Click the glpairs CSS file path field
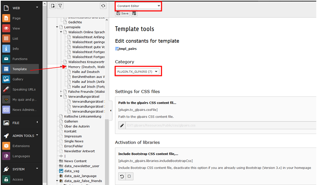This screenshot has width=317, height=185. 221,126
